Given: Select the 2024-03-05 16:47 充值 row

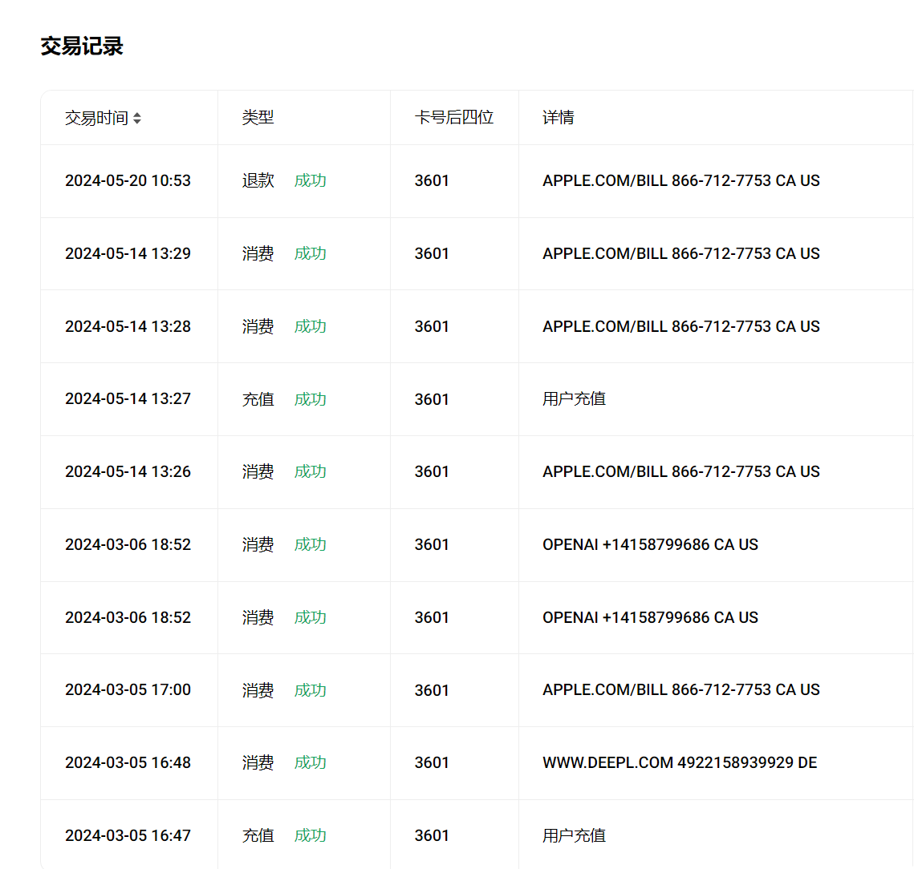Looking at the screenshot, I should 477,835.
